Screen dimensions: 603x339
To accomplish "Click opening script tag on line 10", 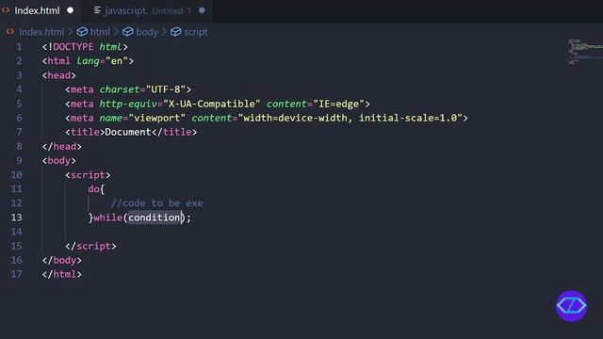I will click(88, 175).
